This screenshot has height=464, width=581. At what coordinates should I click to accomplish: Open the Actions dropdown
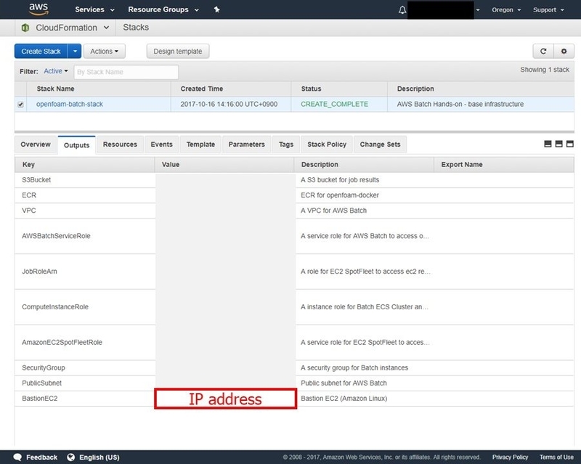tap(105, 51)
